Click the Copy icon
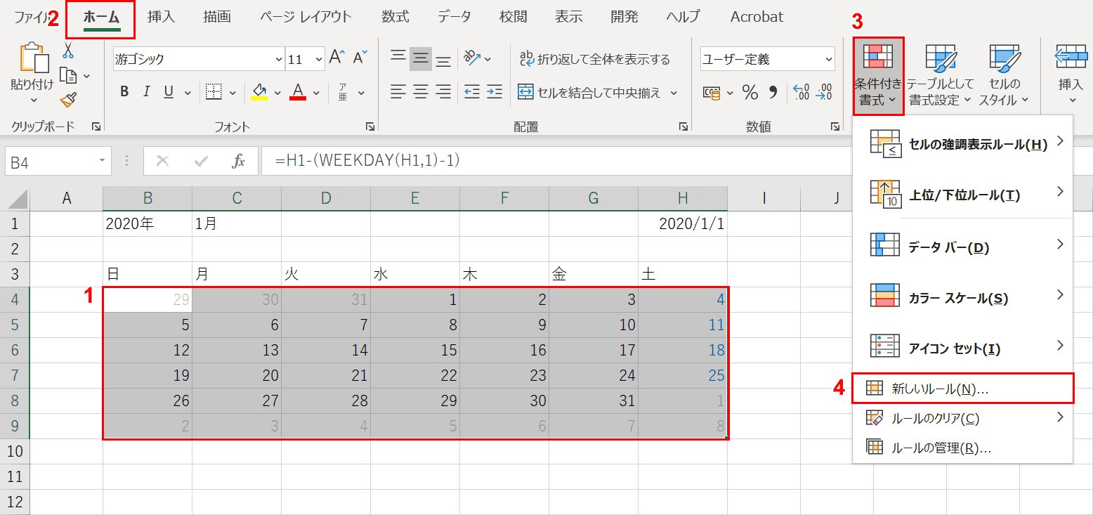 (68, 75)
